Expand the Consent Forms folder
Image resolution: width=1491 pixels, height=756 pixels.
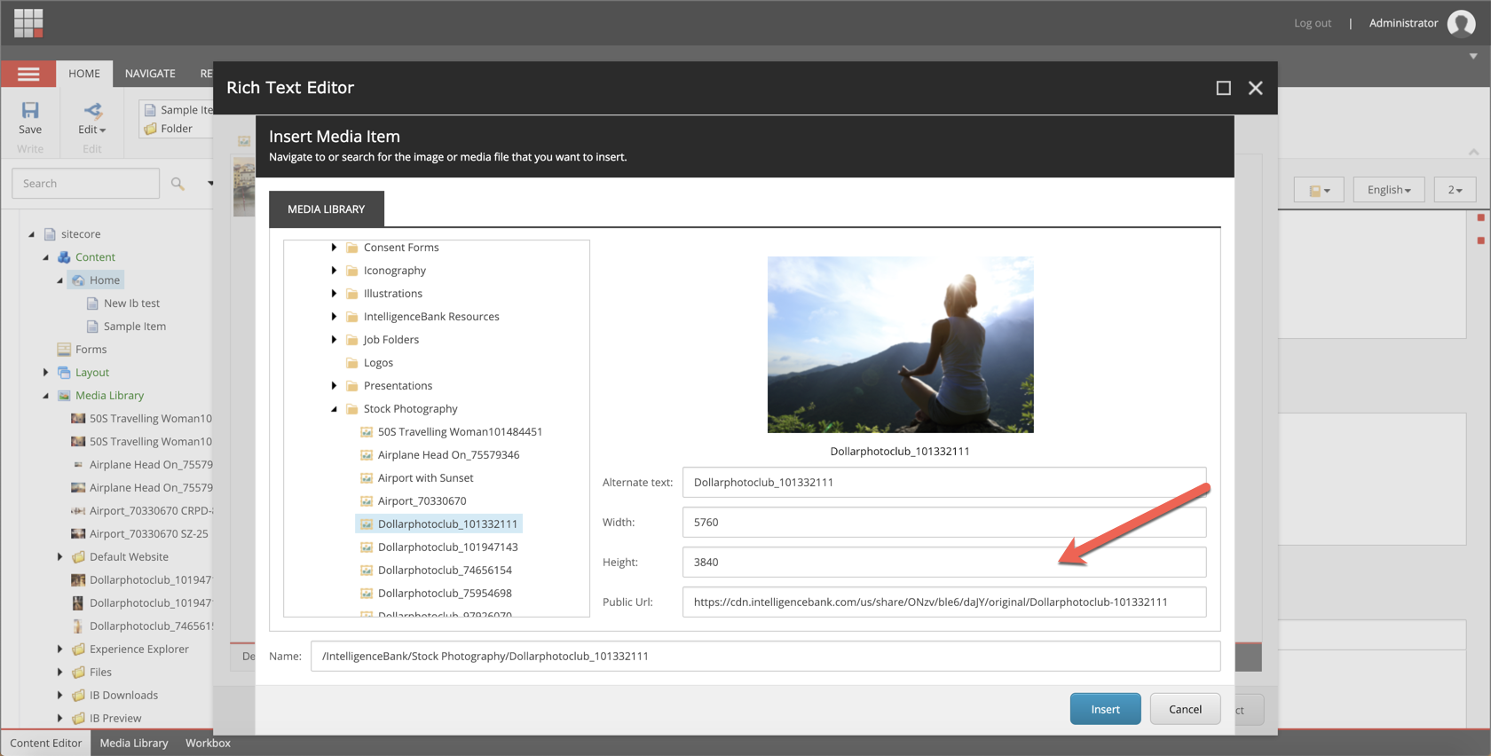click(x=334, y=248)
